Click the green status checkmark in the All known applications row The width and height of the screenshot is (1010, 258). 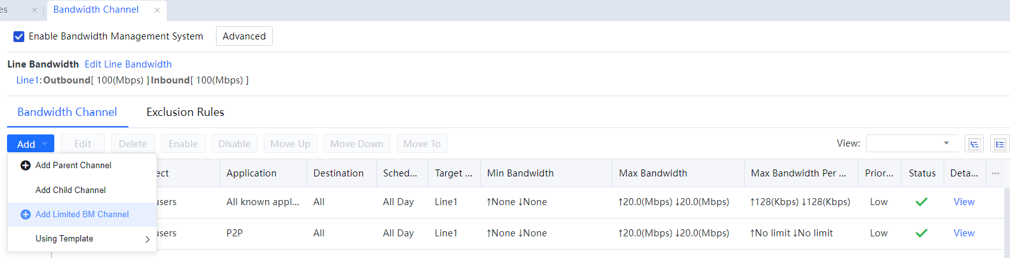point(921,202)
